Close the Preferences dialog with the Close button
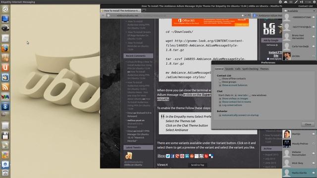Image resolution: width=317 pixels, height=178 pixels. tap(308, 124)
